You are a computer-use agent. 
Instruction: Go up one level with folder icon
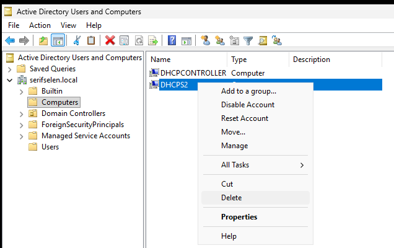click(43, 40)
